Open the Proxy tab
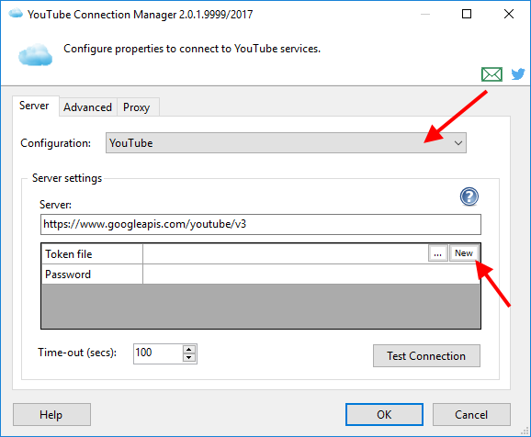Screen dimensions: 531x437 pos(137,107)
